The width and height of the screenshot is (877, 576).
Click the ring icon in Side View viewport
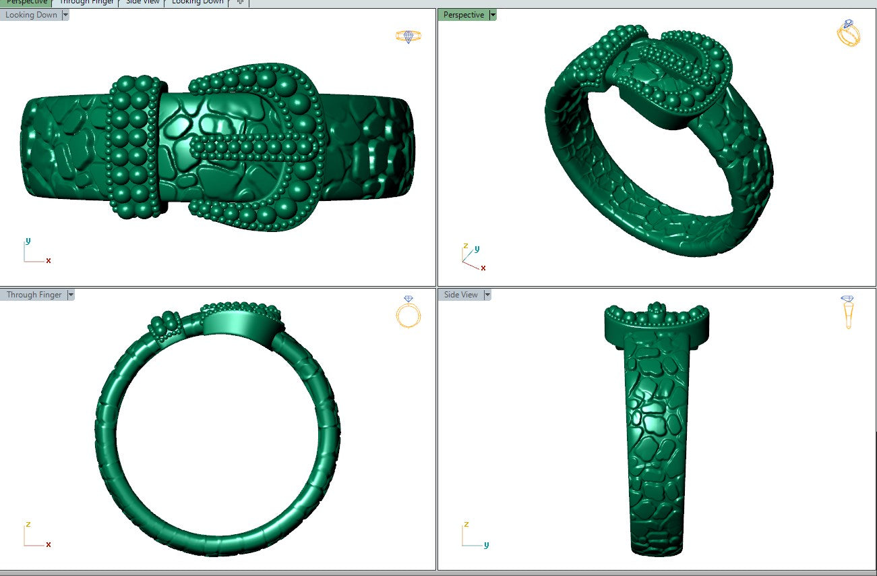click(847, 312)
